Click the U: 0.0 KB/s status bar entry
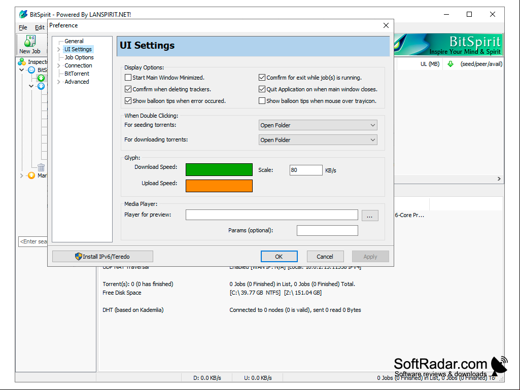Screen dimensions: 520x390 pos(258,378)
